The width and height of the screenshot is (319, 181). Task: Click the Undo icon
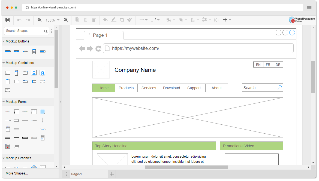[x=19, y=20]
